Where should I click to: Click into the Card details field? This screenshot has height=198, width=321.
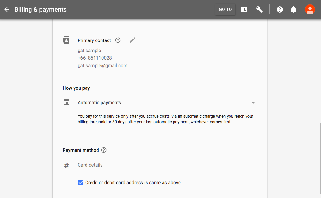(x=167, y=165)
